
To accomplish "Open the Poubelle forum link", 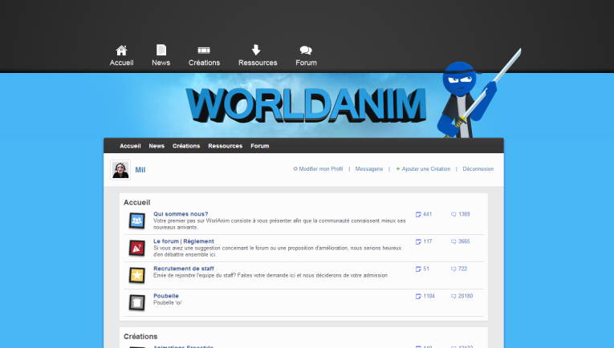I will pyautogui.click(x=166, y=296).
